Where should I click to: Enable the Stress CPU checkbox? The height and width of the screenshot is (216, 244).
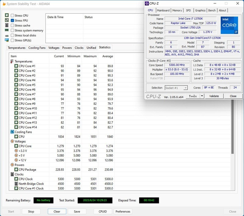[x=13, y=16]
